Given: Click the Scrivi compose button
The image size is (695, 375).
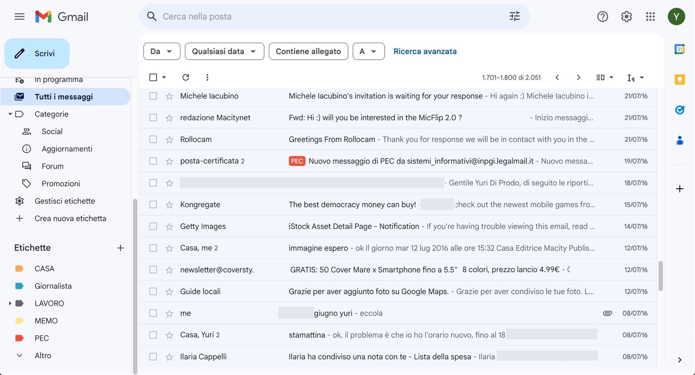Looking at the screenshot, I should (37, 53).
